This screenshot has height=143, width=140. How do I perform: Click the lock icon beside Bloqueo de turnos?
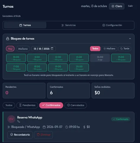[x=8, y=39]
